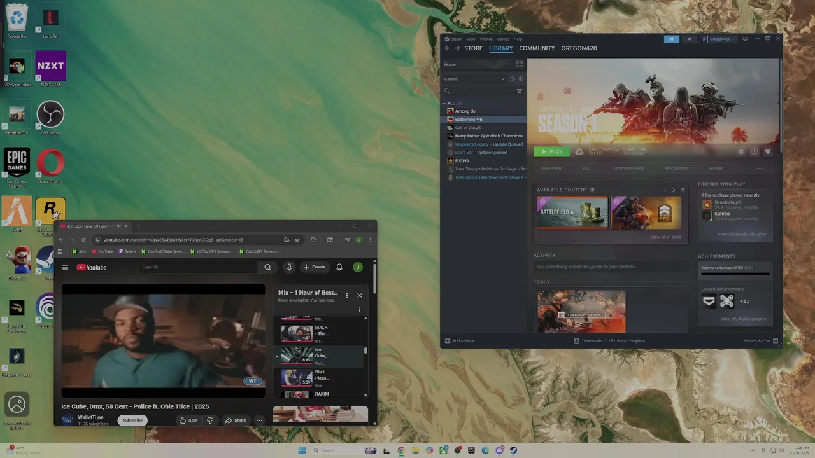The image size is (815, 458).
Task: Start YouTube voice search microphone
Action: click(x=289, y=267)
